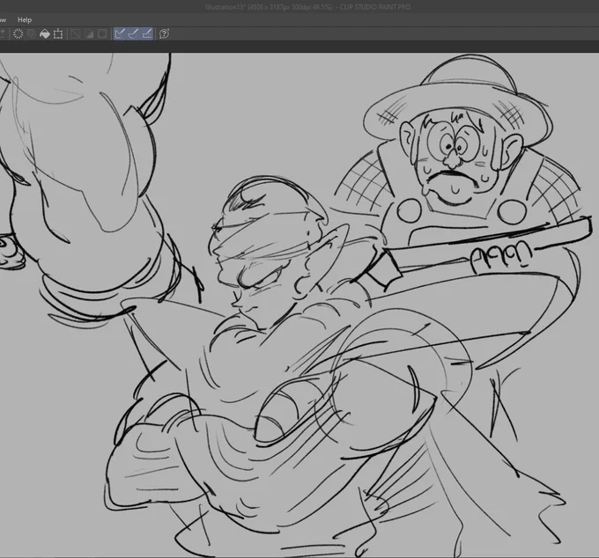Image resolution: width=599 pixels, height=558 pixels.
Task: Click the greyed Deselect icon
Action: point(76,34)
